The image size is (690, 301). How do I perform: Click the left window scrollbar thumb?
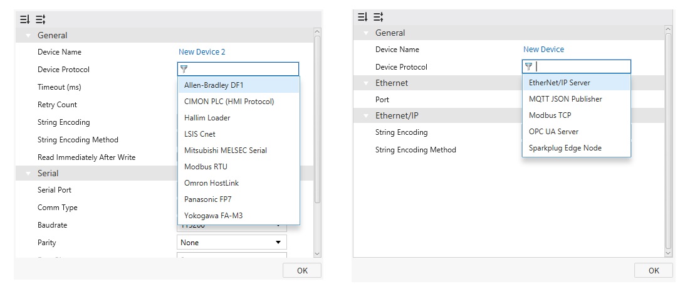click(317, 119)
